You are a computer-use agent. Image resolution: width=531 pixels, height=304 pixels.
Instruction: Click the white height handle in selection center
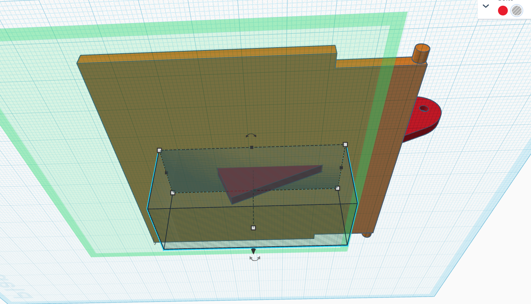[x=253, y=228]
